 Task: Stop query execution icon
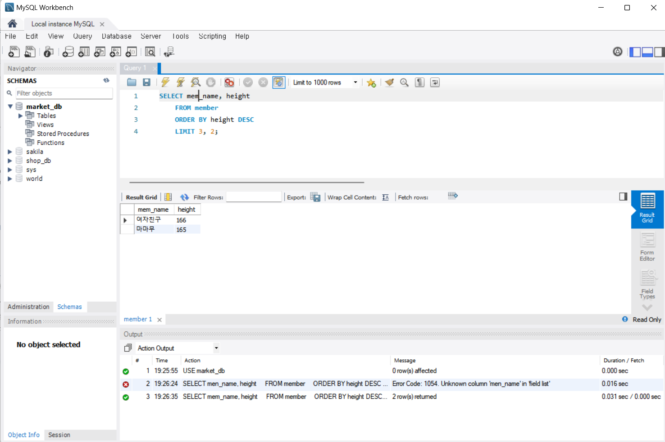click(x=210, y=82)
